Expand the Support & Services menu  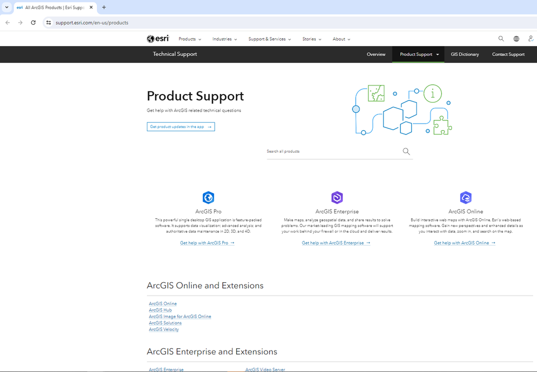click(x=270, y=39)
